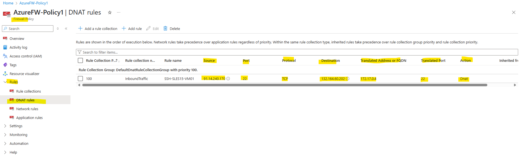Click the Add rule button
The image size is (522, 164).
[x=132, y=29]
